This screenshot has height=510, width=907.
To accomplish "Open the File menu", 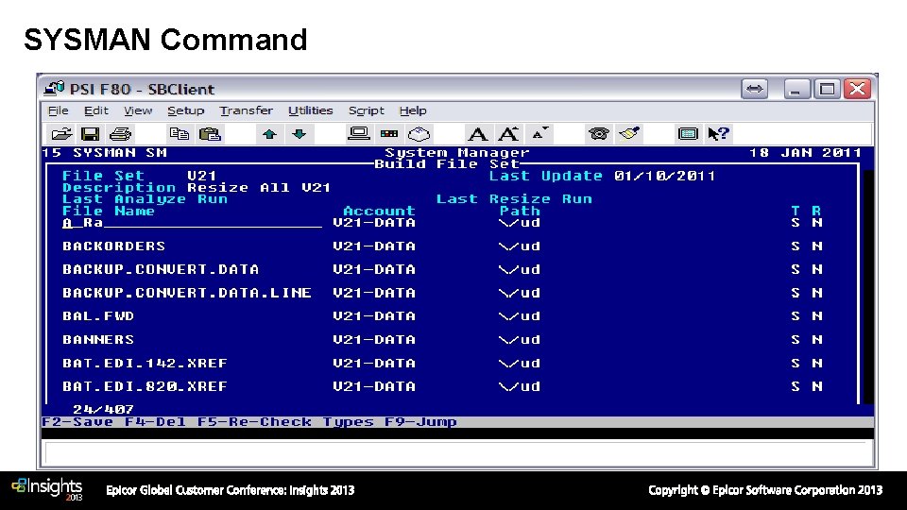I will 58,110.
